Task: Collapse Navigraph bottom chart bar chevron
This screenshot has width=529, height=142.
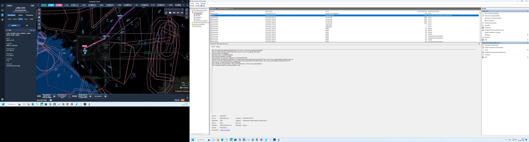Action: (187, 97)
